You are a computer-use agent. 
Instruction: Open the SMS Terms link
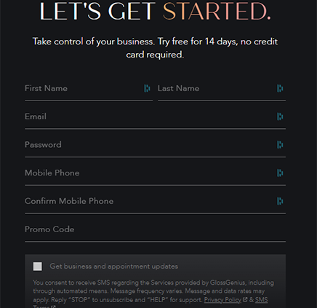[261, 300]
